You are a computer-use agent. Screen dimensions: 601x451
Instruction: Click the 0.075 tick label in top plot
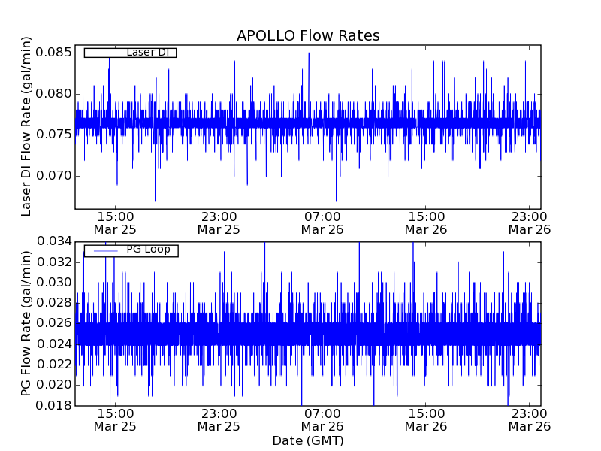[x=53, y=135]
